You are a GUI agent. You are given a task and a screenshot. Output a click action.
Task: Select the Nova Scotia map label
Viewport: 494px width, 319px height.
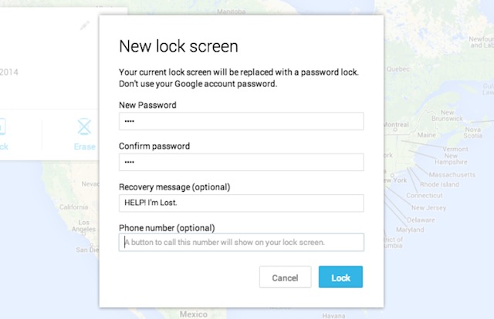tap(472, 133)
